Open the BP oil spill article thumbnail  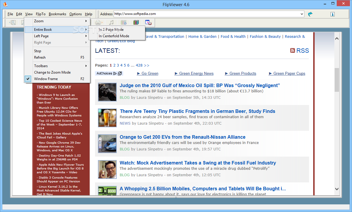coord(107,92)
